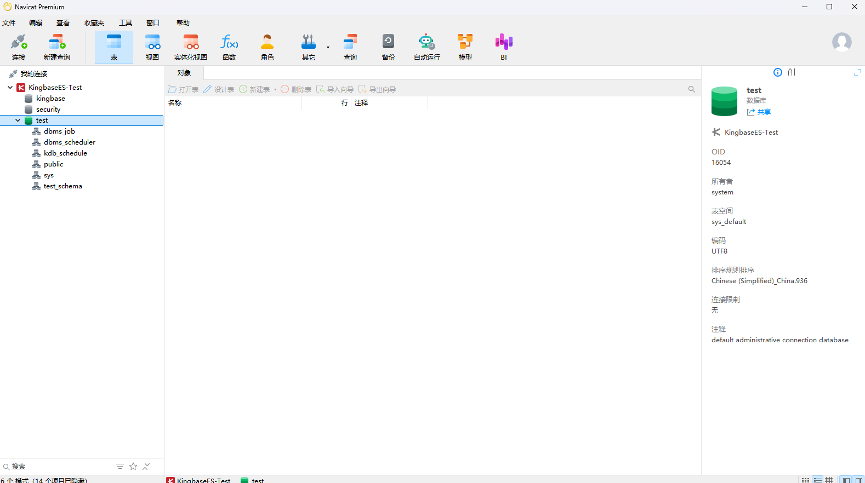Toggle the right information pane
The height and width of the screenshot is (483, 865).
(x=858, y=480)
